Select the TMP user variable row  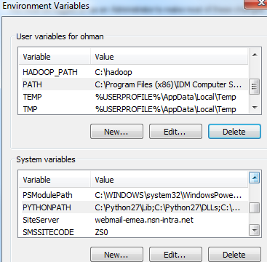pyautogui.click(x=134, y=109)
